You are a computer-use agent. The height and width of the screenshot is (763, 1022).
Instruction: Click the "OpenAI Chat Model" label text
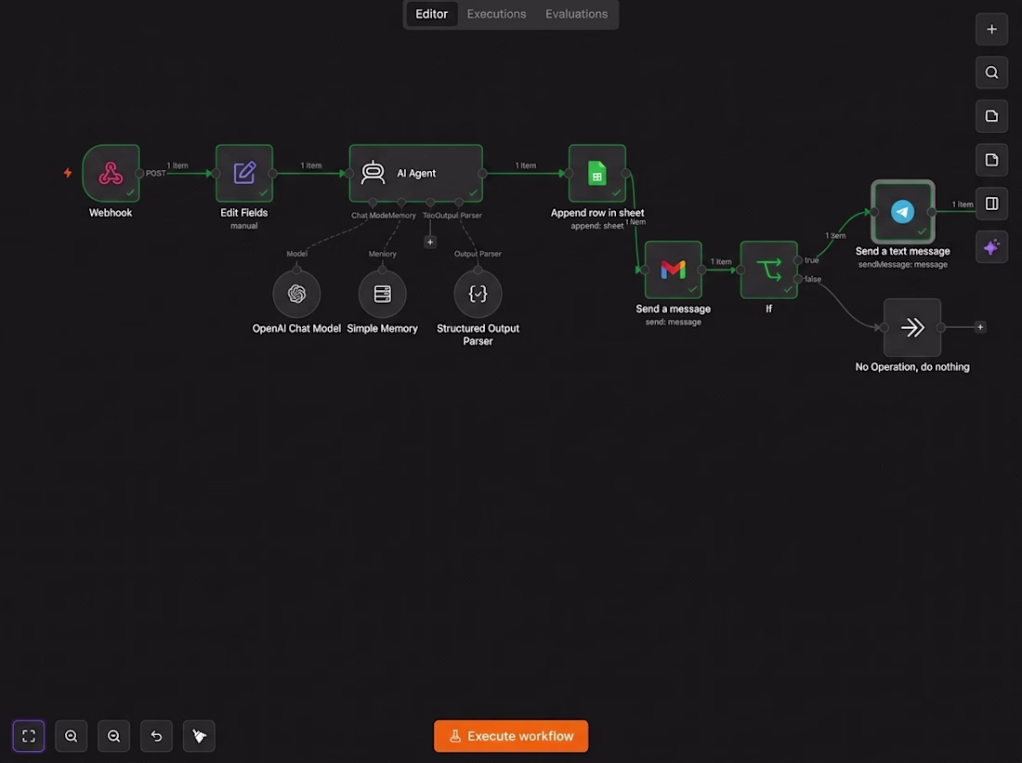point(296,329)
